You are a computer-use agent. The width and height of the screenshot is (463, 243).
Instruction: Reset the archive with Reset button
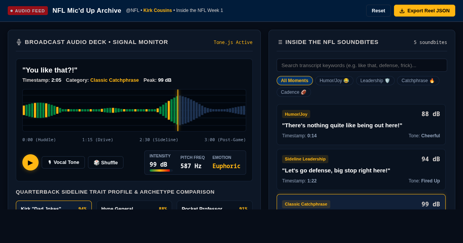379,10
